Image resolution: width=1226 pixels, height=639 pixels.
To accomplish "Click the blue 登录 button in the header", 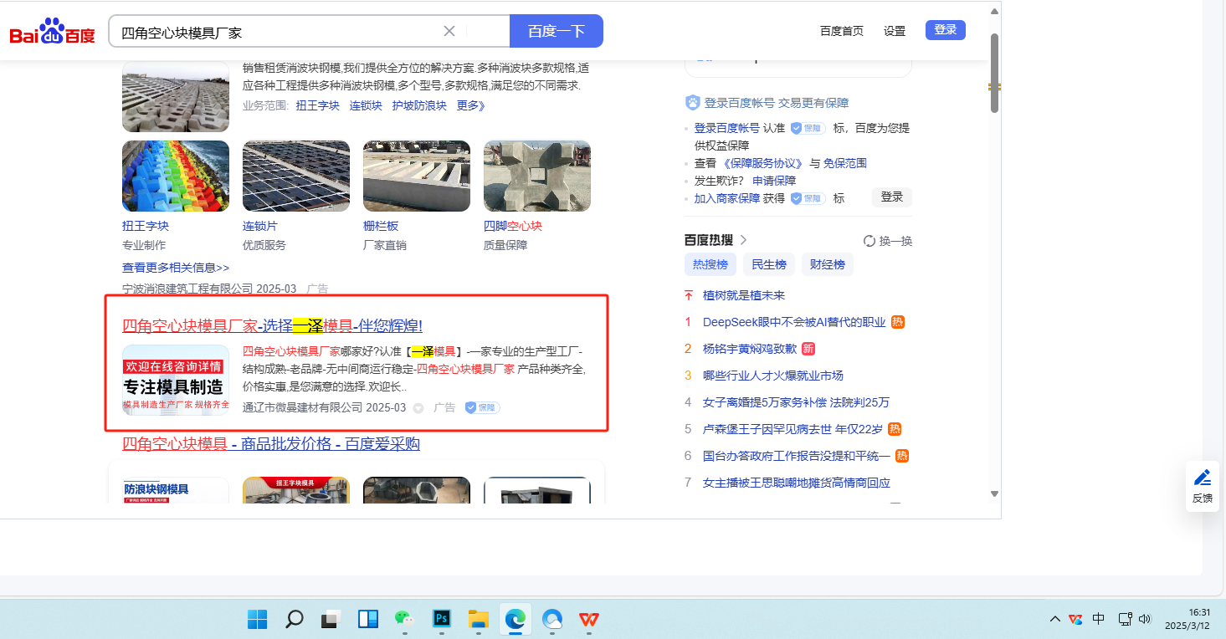I will pos(946,30).
